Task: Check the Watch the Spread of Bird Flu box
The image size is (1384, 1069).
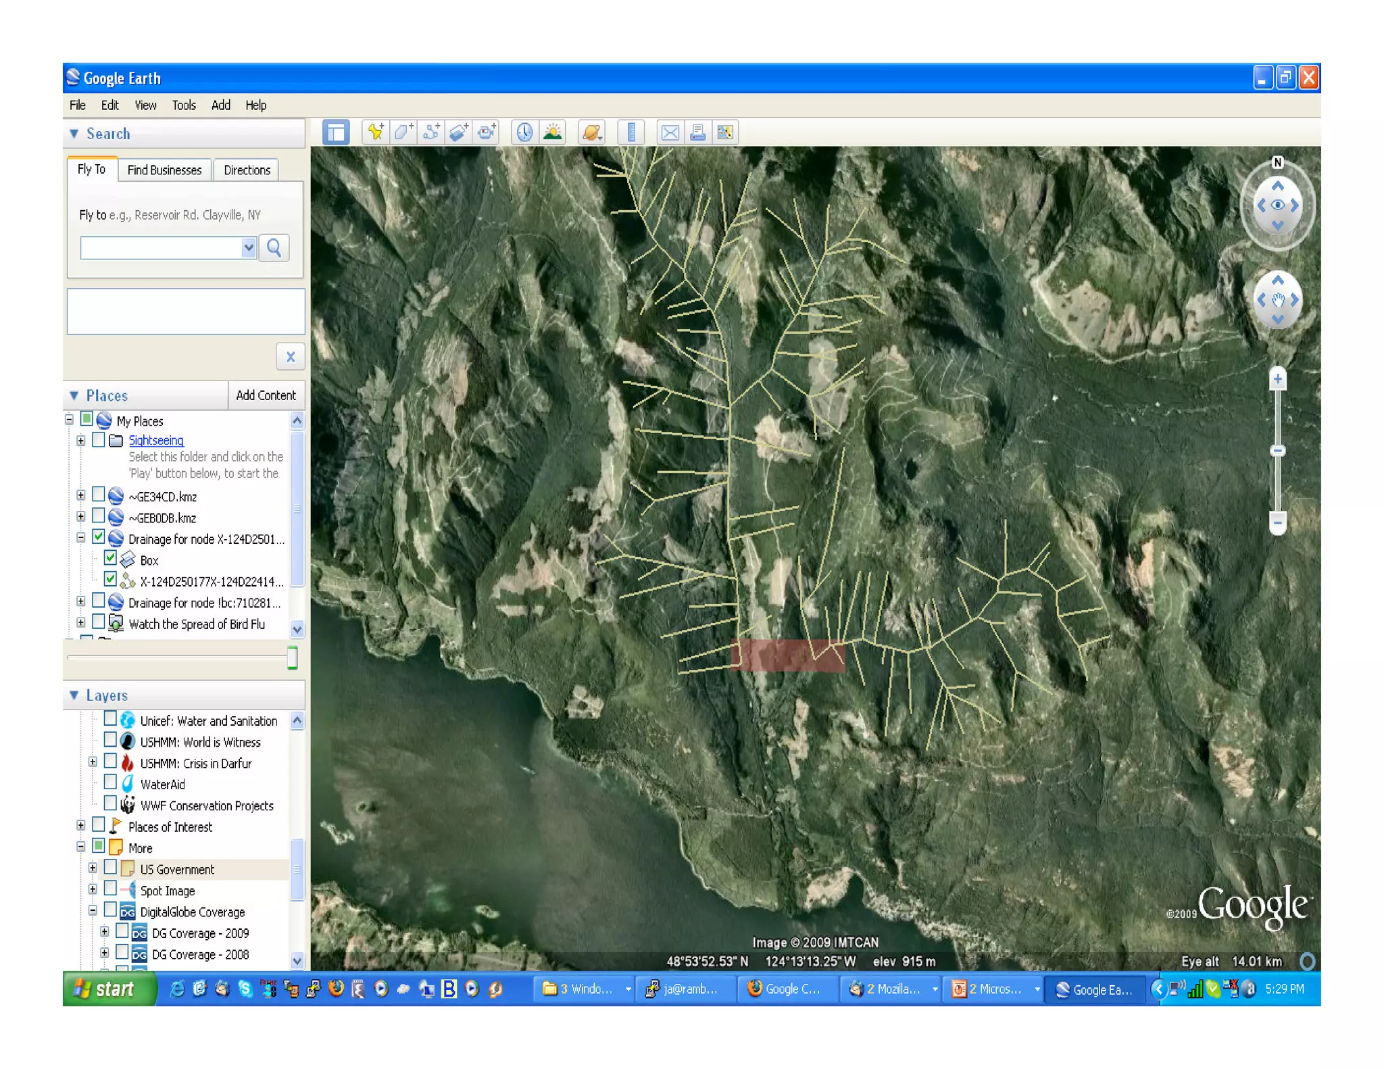Action: click(x=99, y=622)
